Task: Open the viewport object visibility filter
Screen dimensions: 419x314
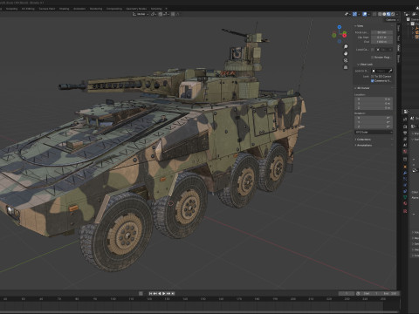Action: 347,14
